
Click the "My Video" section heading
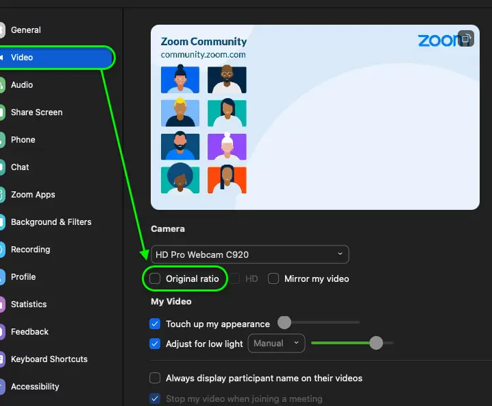[x=171, y=302]
